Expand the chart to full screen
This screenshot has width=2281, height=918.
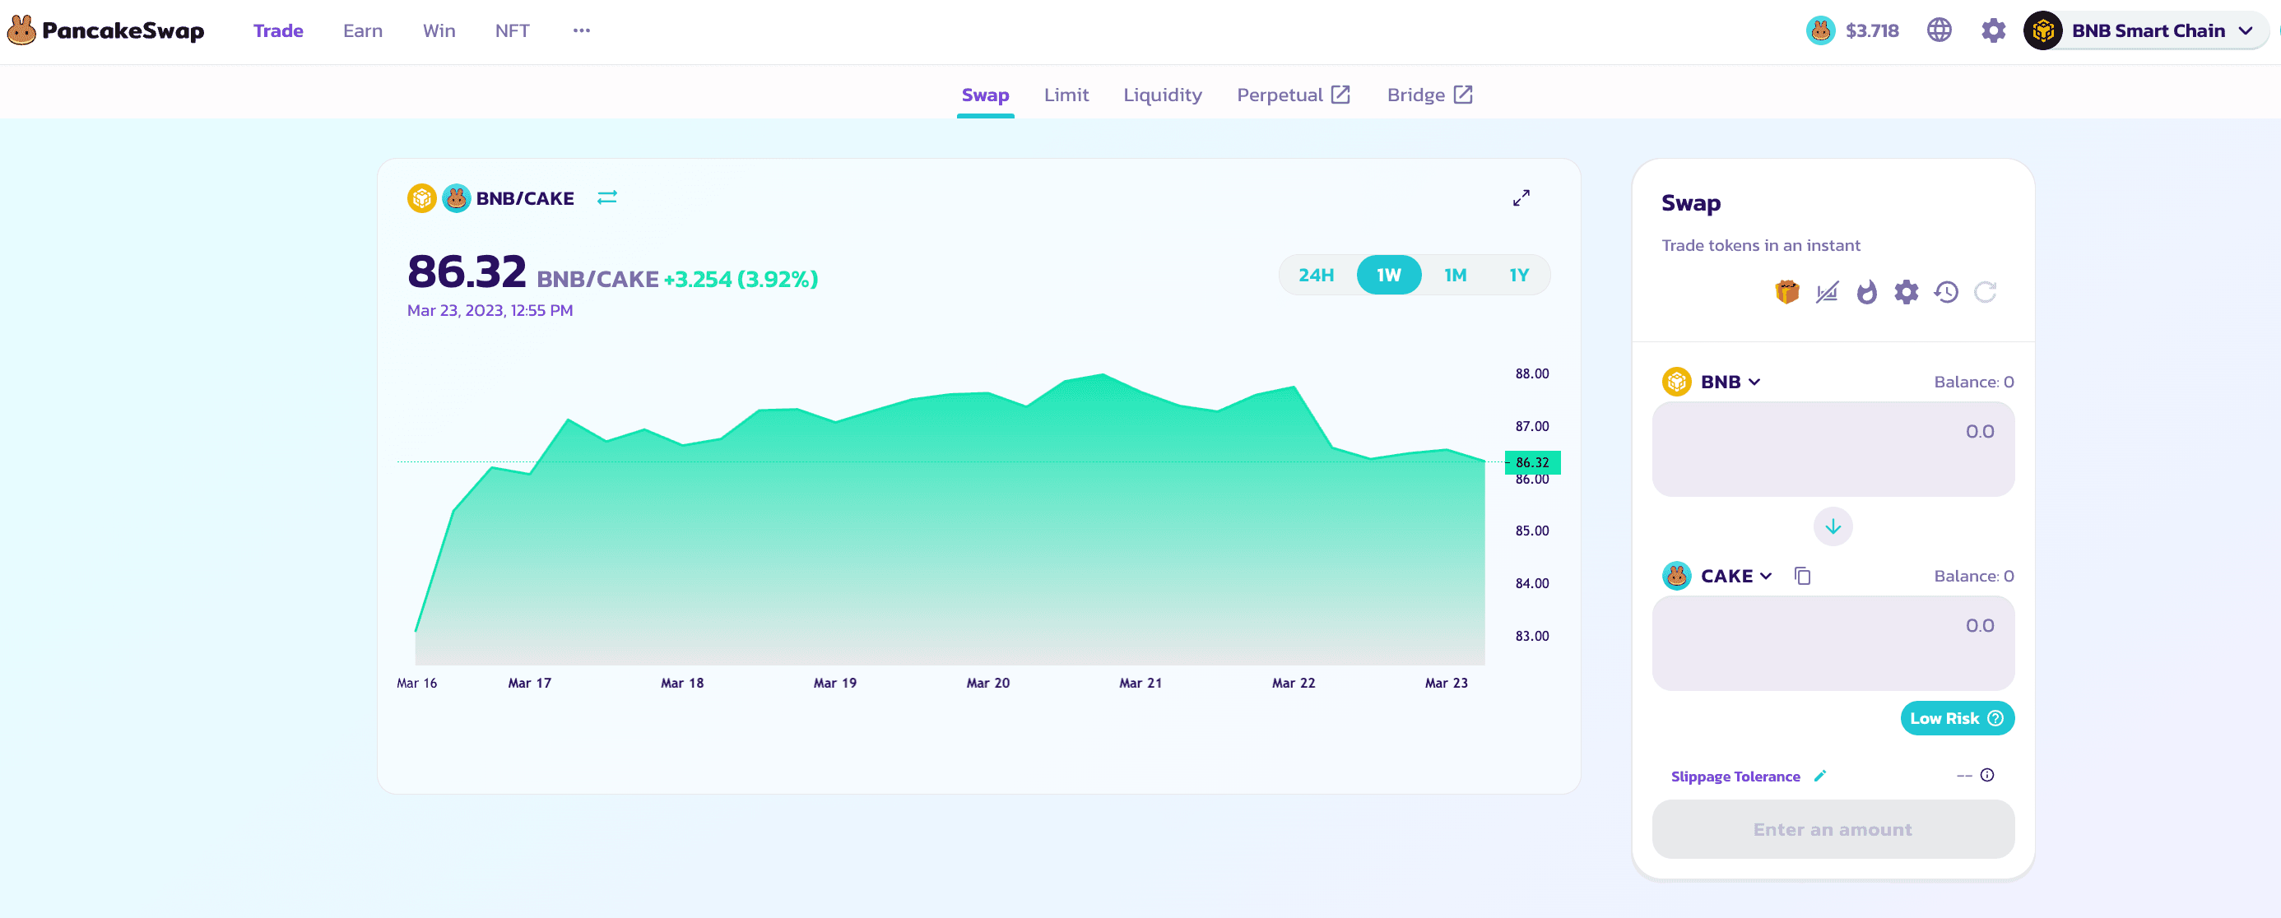1521,198
